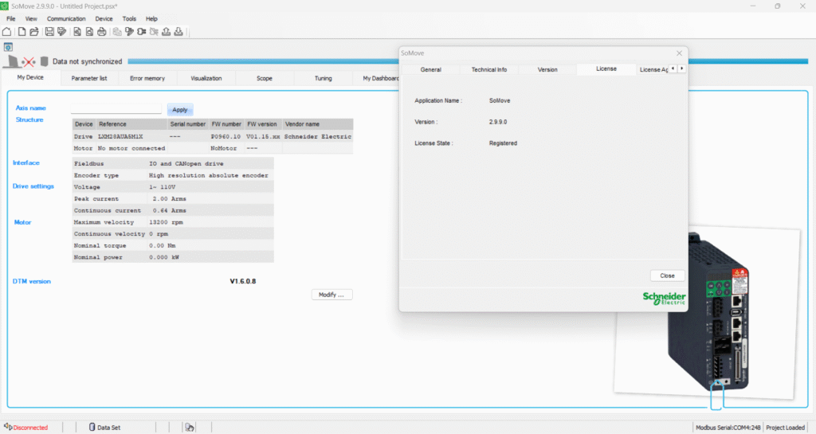Open the Device menu
The image size is (816, 434).
click(x=104, y=18)
